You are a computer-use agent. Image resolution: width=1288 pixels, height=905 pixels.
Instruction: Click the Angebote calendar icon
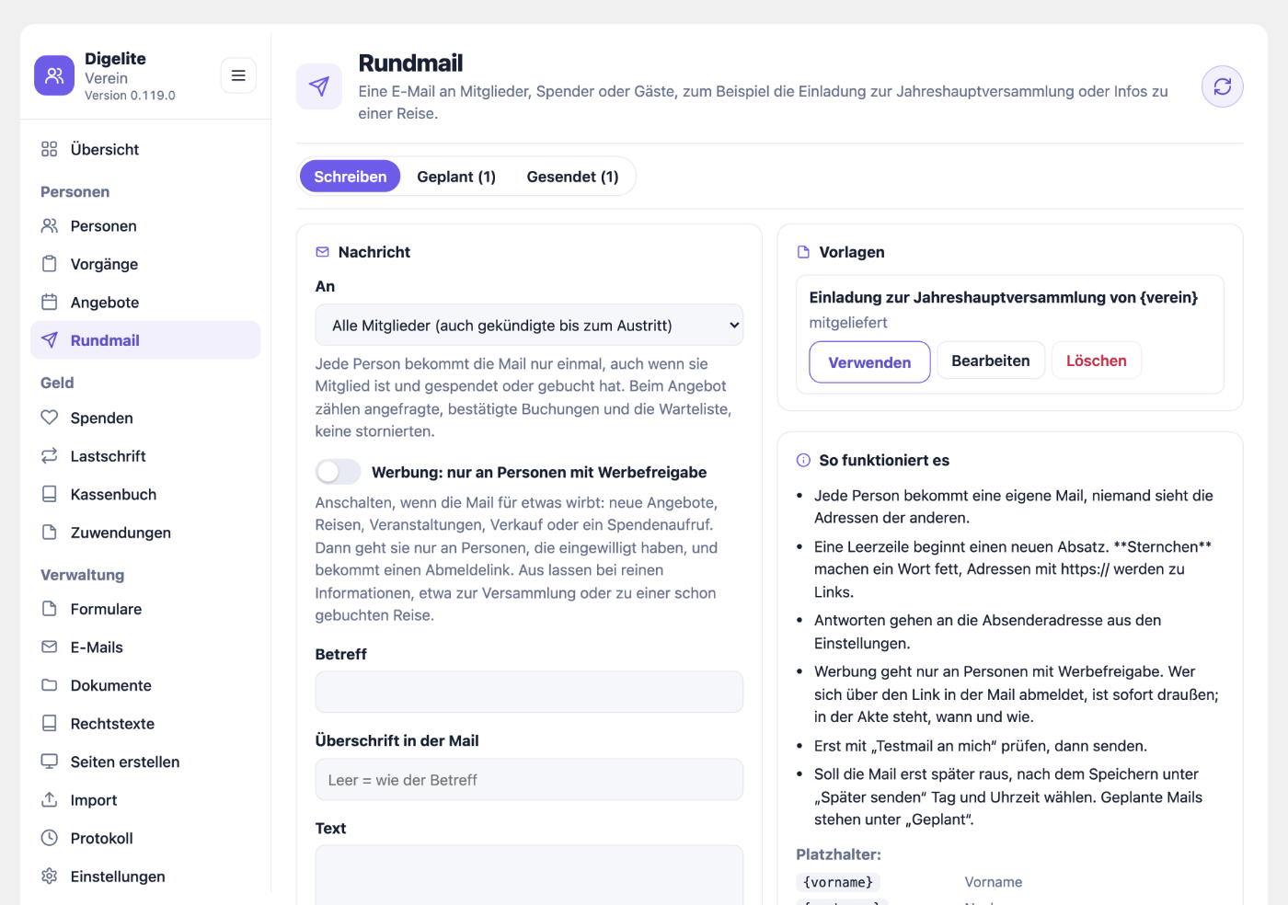point(50,303)
